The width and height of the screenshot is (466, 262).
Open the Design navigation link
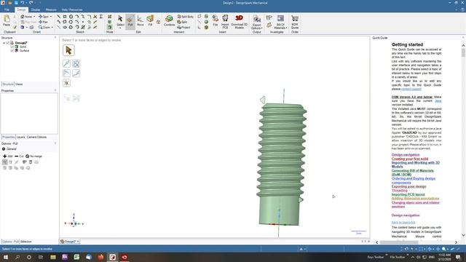(x=406, y=155)
